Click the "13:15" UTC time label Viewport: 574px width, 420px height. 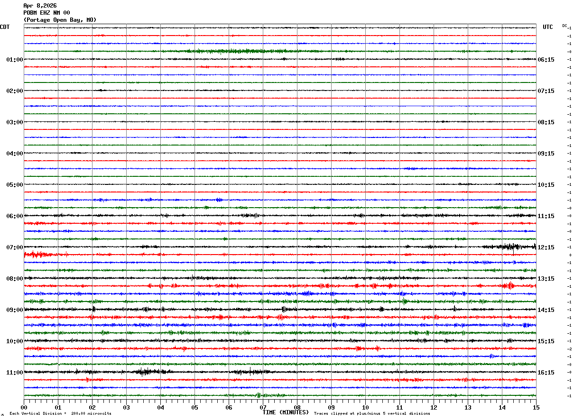pyautogui.click(x=546, y=279)
